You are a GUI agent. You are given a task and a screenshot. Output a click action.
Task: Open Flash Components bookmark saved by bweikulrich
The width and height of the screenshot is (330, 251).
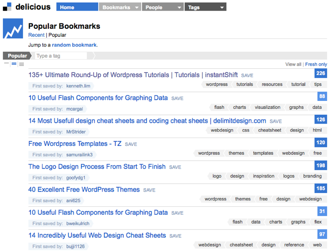point(98,212)
